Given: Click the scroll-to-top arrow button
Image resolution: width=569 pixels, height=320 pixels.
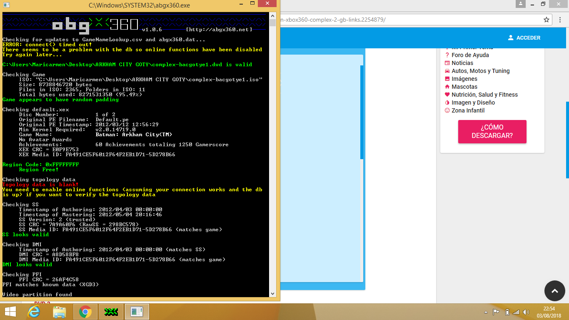Looking at the screenshot, I should (555, 291).
